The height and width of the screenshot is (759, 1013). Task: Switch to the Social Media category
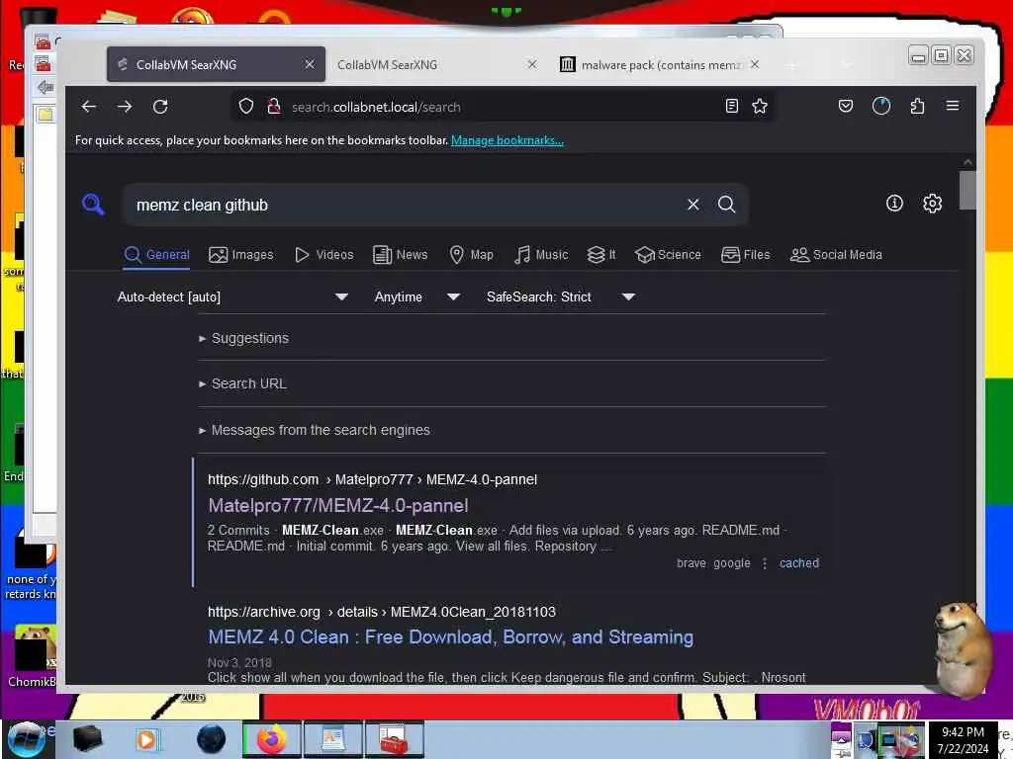pyautogui.click(x=836, y=255)
